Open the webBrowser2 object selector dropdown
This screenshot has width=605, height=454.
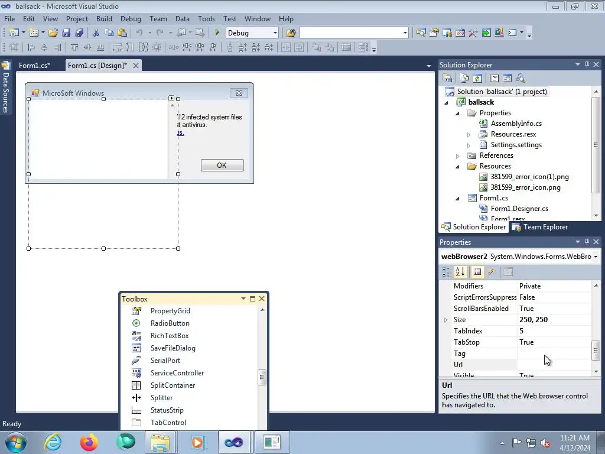[x=596, y=257]
